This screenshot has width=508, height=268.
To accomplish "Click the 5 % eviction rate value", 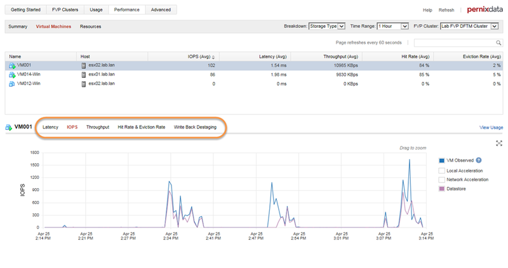I will coord(497,75).
